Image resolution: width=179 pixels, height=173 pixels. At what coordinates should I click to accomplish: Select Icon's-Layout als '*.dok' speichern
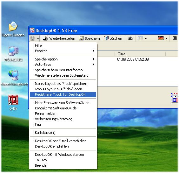[63, 84]
